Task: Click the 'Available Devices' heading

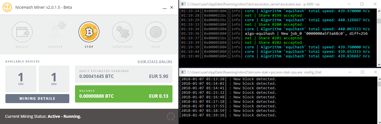Action: [x=22, y=61]
